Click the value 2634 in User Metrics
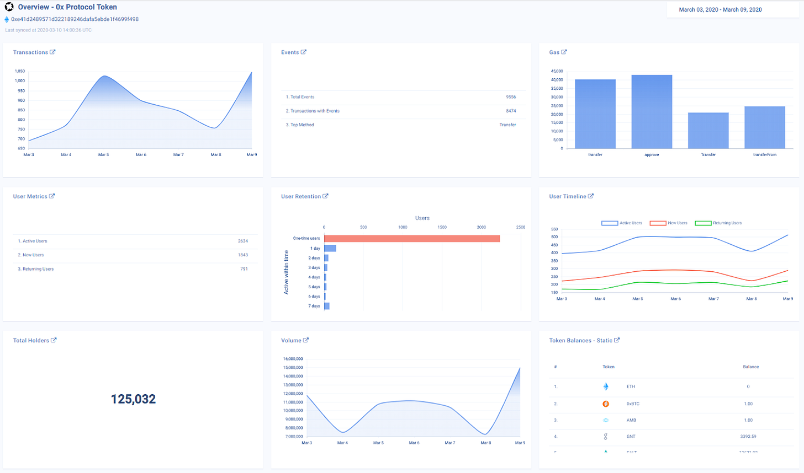This screenshot has height=473, width=804. coord(243,241)
